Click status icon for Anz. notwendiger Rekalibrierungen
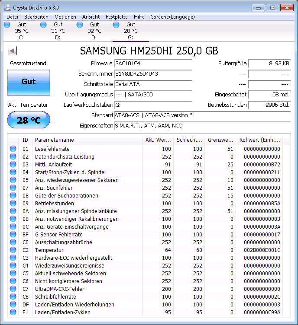This screenshot has width=298, height=325. [x=13, y=219]
